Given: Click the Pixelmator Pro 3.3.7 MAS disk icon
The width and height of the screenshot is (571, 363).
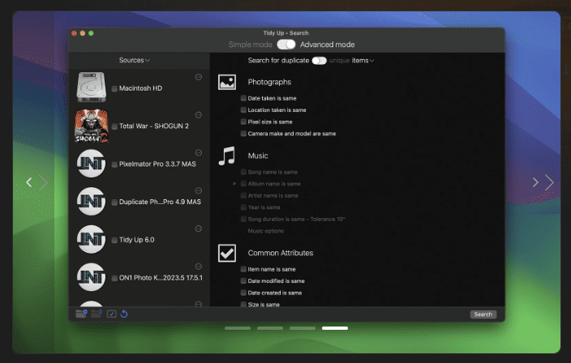Looking at the screenshot, I should pyautogui.click(x=92, y=164).
